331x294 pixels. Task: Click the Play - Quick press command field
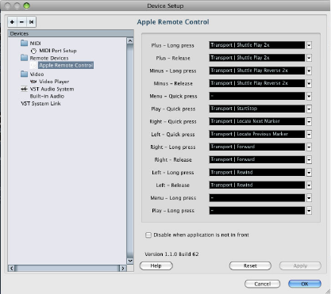pyautogui.click(x=257, y=109)
